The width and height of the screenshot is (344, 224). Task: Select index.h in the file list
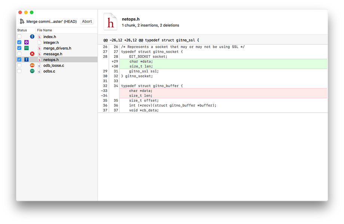[x=57, y=37]
